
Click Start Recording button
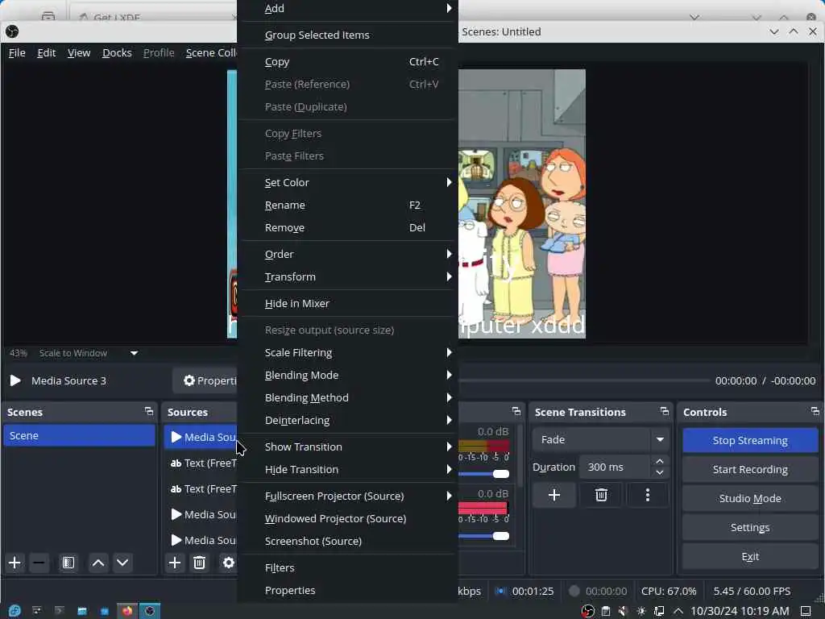(750, 469)
